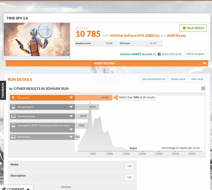Click the laptop icon for Gaming laptop
This screenshot has height=190, width=212.
[13, 116]
